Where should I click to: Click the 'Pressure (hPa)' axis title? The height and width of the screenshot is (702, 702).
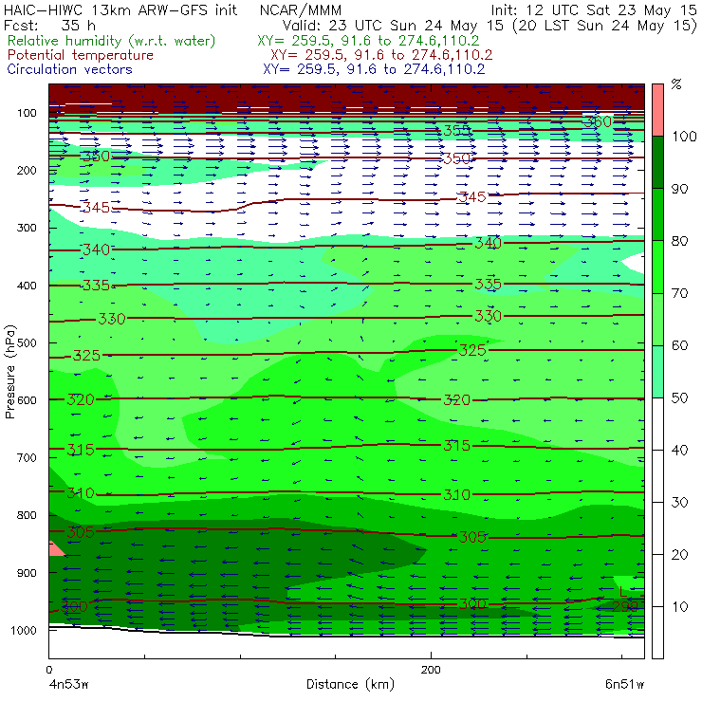pyautogui.click(x=9, y=372)
